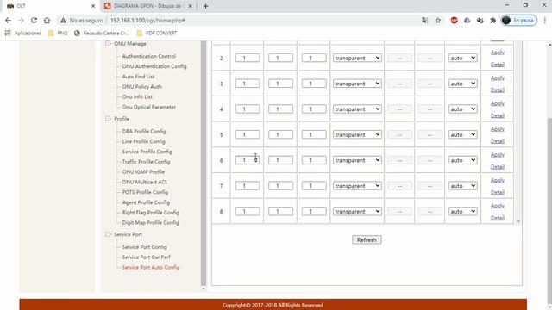Open Auto Find List

click(x=138, y=77)
